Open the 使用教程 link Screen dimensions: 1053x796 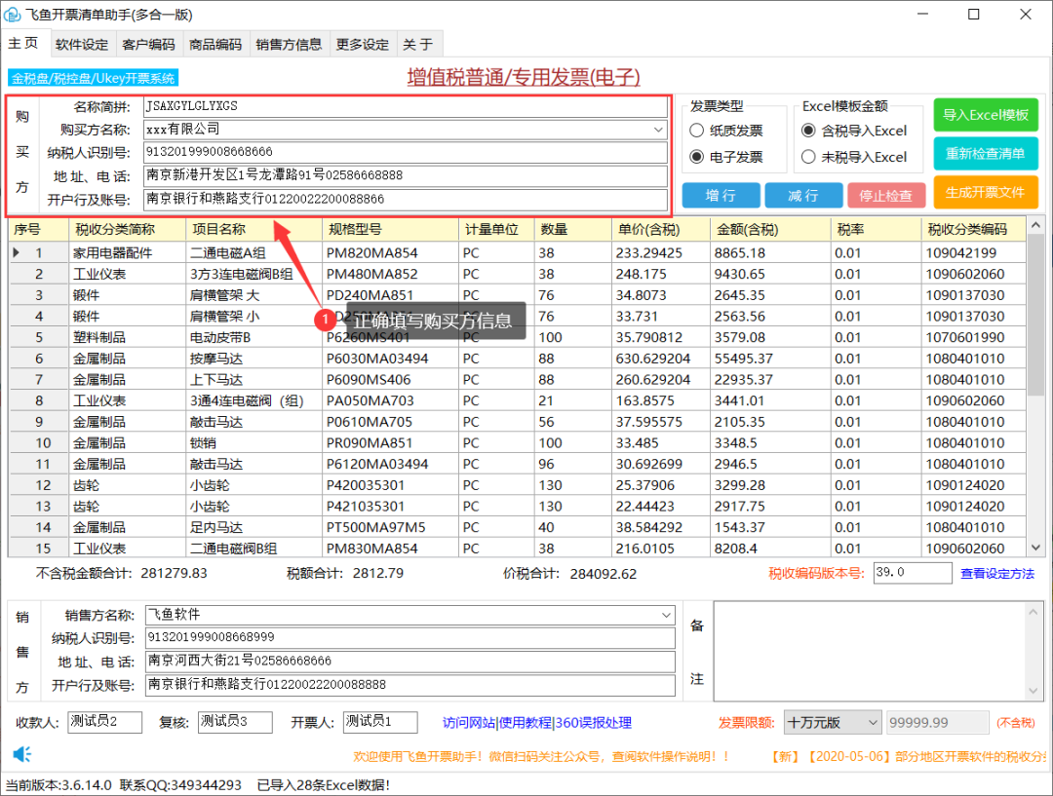coord(526,723)
